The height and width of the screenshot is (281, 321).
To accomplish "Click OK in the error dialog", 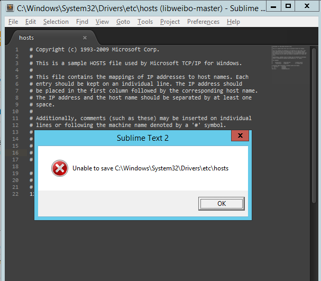I will 222,204.
